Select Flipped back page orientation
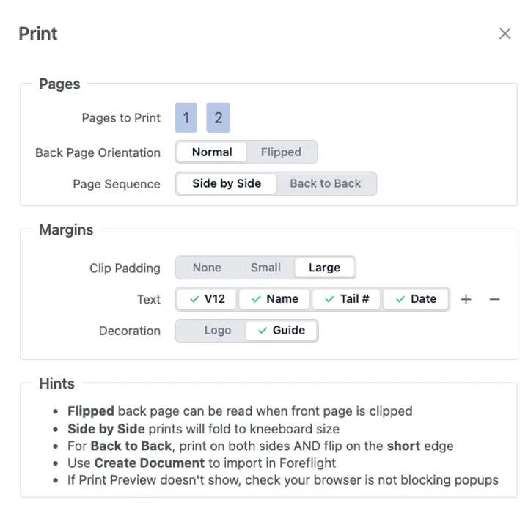The width and height of the screenshot is (528, 511). tap(281, 152)
